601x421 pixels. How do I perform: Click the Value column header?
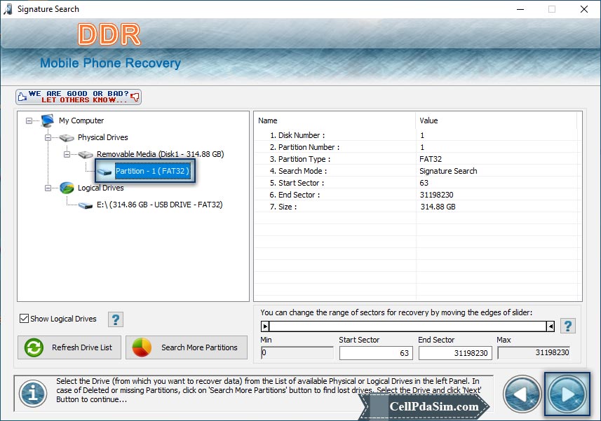(x=497, y=120)
